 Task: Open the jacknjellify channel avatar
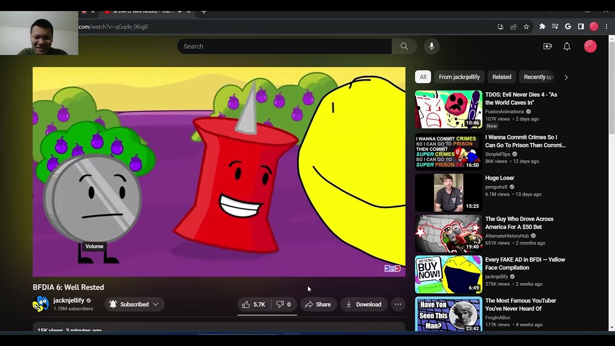pos(41,304)
